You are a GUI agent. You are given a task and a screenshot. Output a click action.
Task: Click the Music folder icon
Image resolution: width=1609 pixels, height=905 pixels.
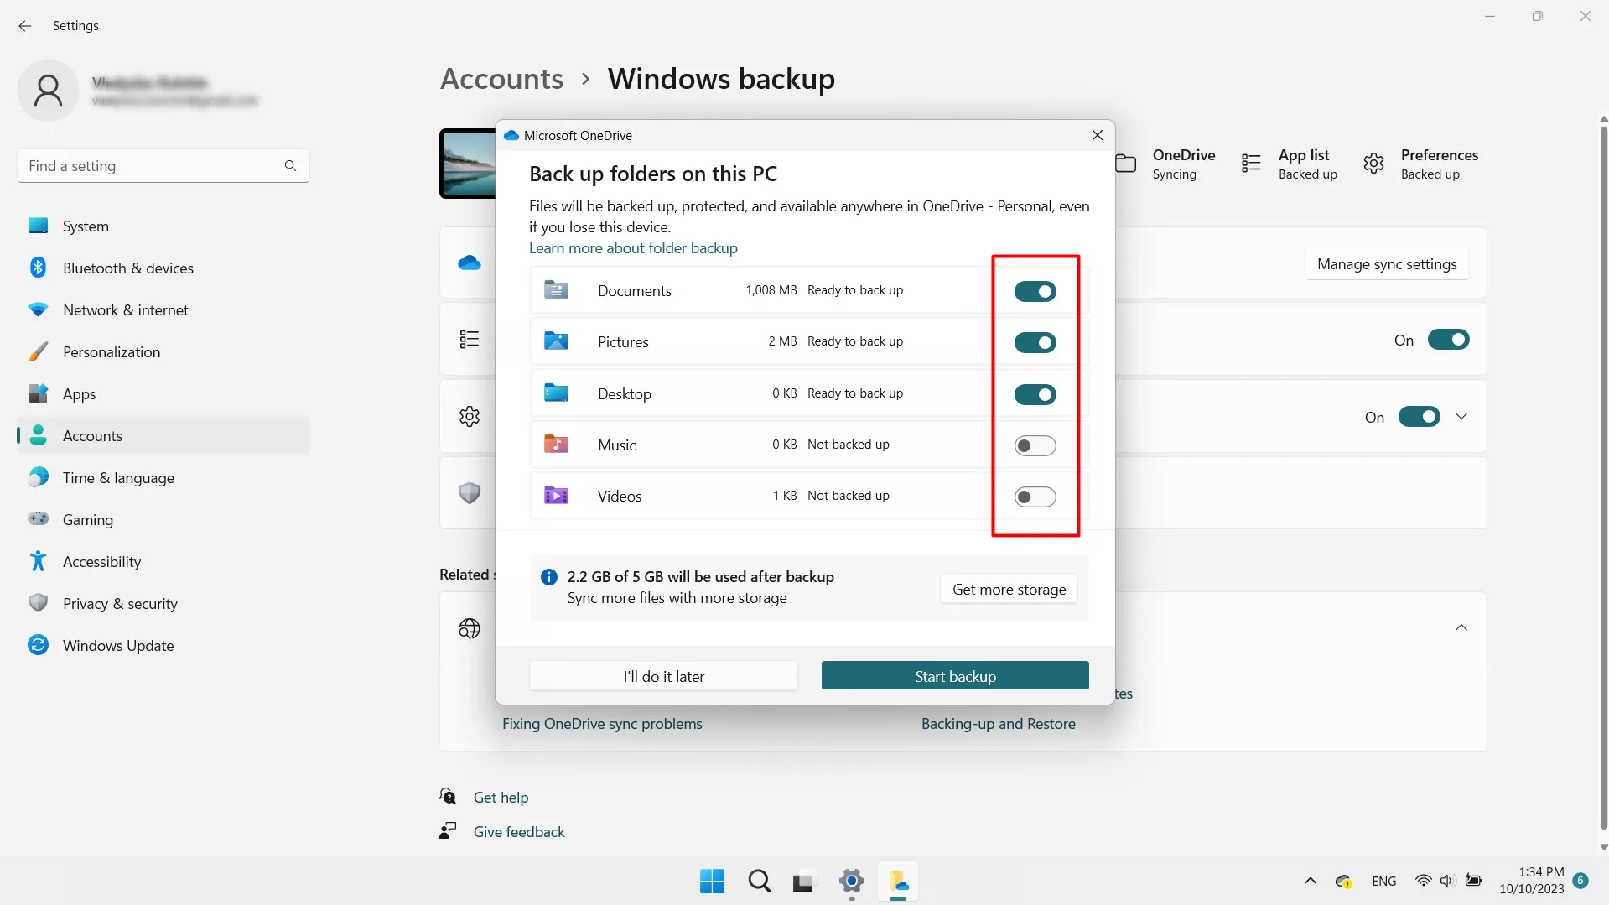[x=556, y=445]
